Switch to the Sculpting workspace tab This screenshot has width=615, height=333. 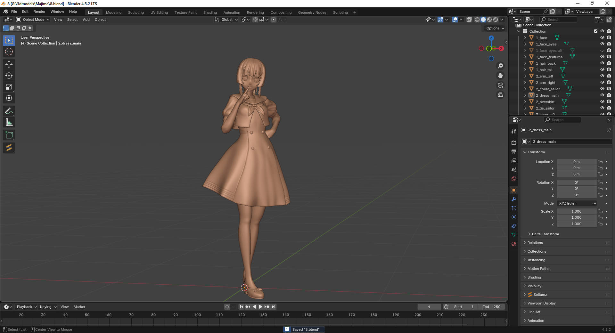136,12
